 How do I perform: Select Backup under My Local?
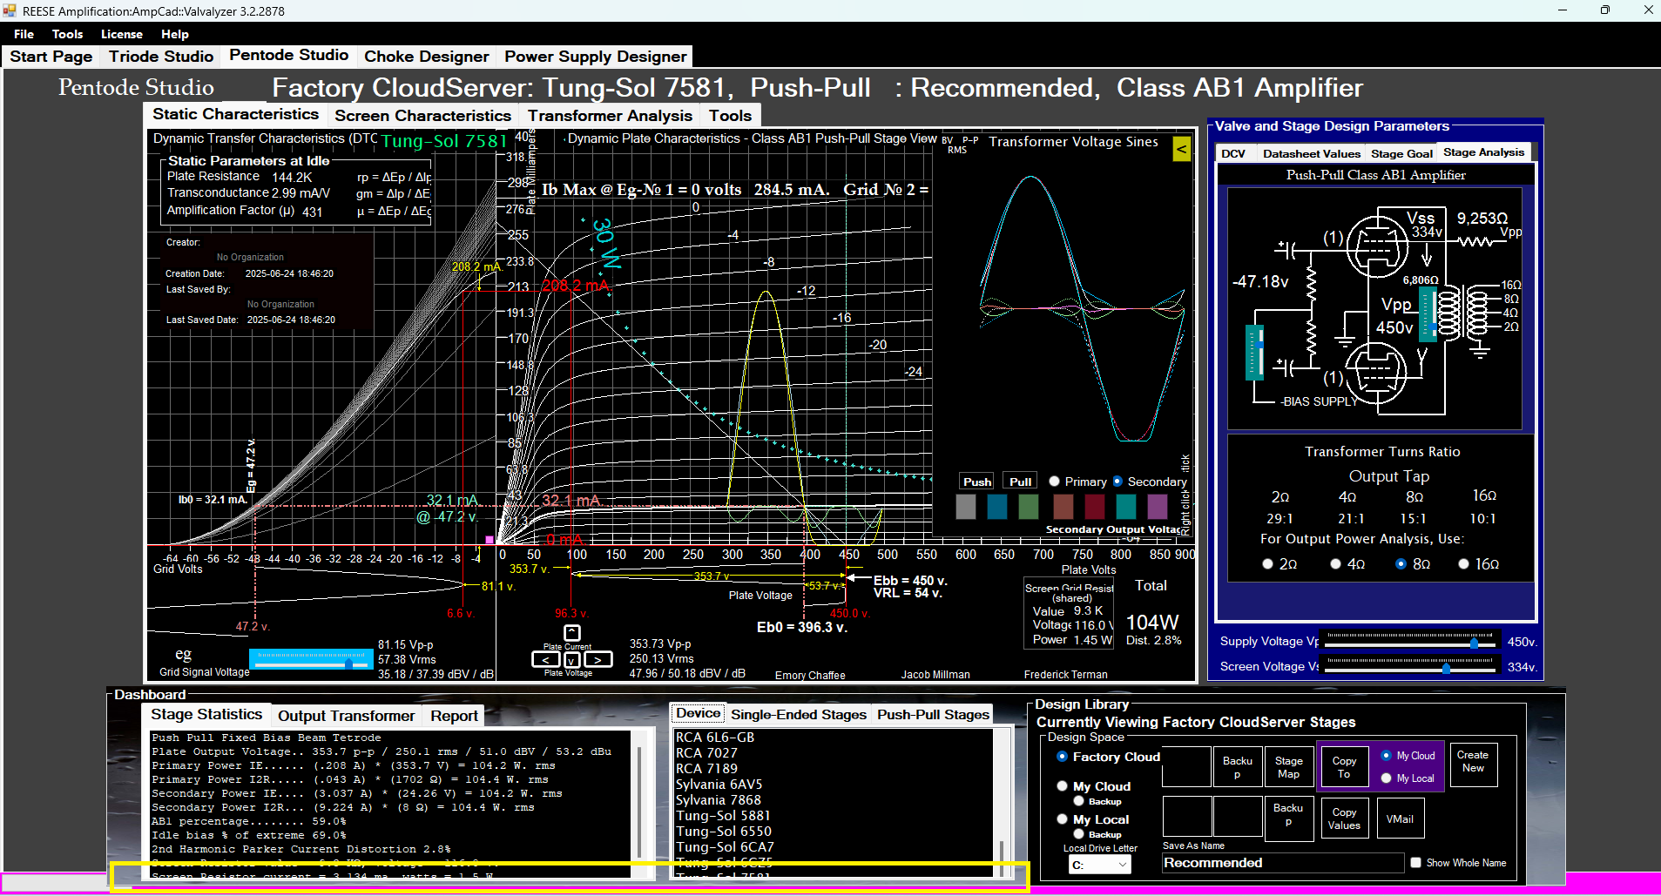click(x=1078, y=834)
